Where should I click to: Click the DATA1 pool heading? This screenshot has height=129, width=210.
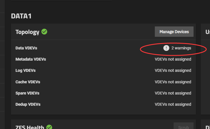tap(21, 16)
